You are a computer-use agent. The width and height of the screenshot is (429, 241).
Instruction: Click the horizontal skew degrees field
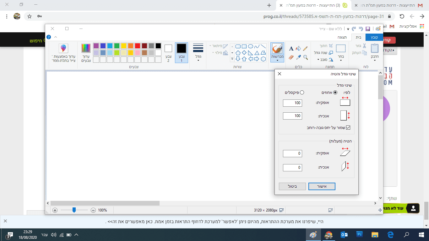(292, 153)
